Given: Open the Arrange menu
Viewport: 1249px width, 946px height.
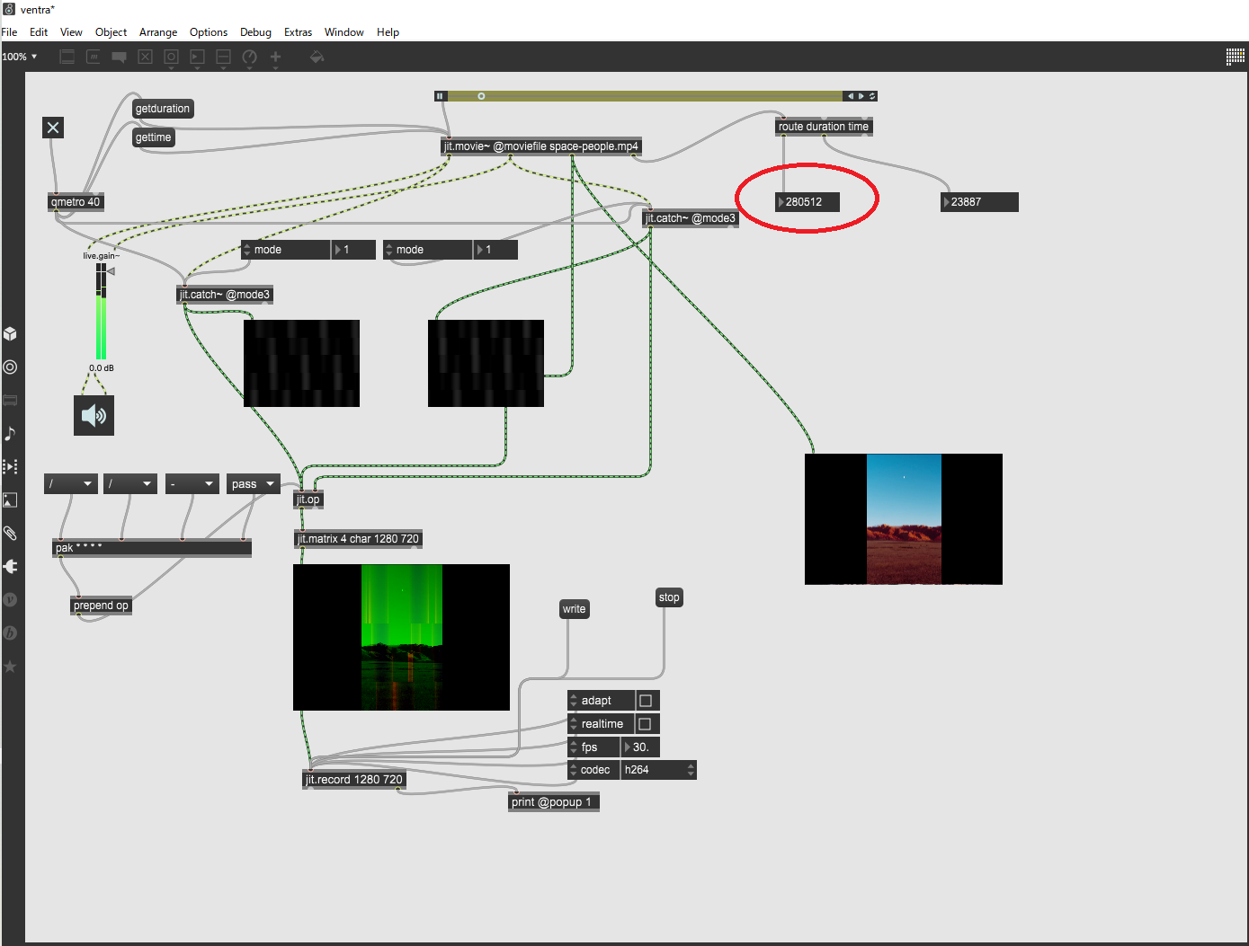Looking at the screenshot, I should [158, 32].
